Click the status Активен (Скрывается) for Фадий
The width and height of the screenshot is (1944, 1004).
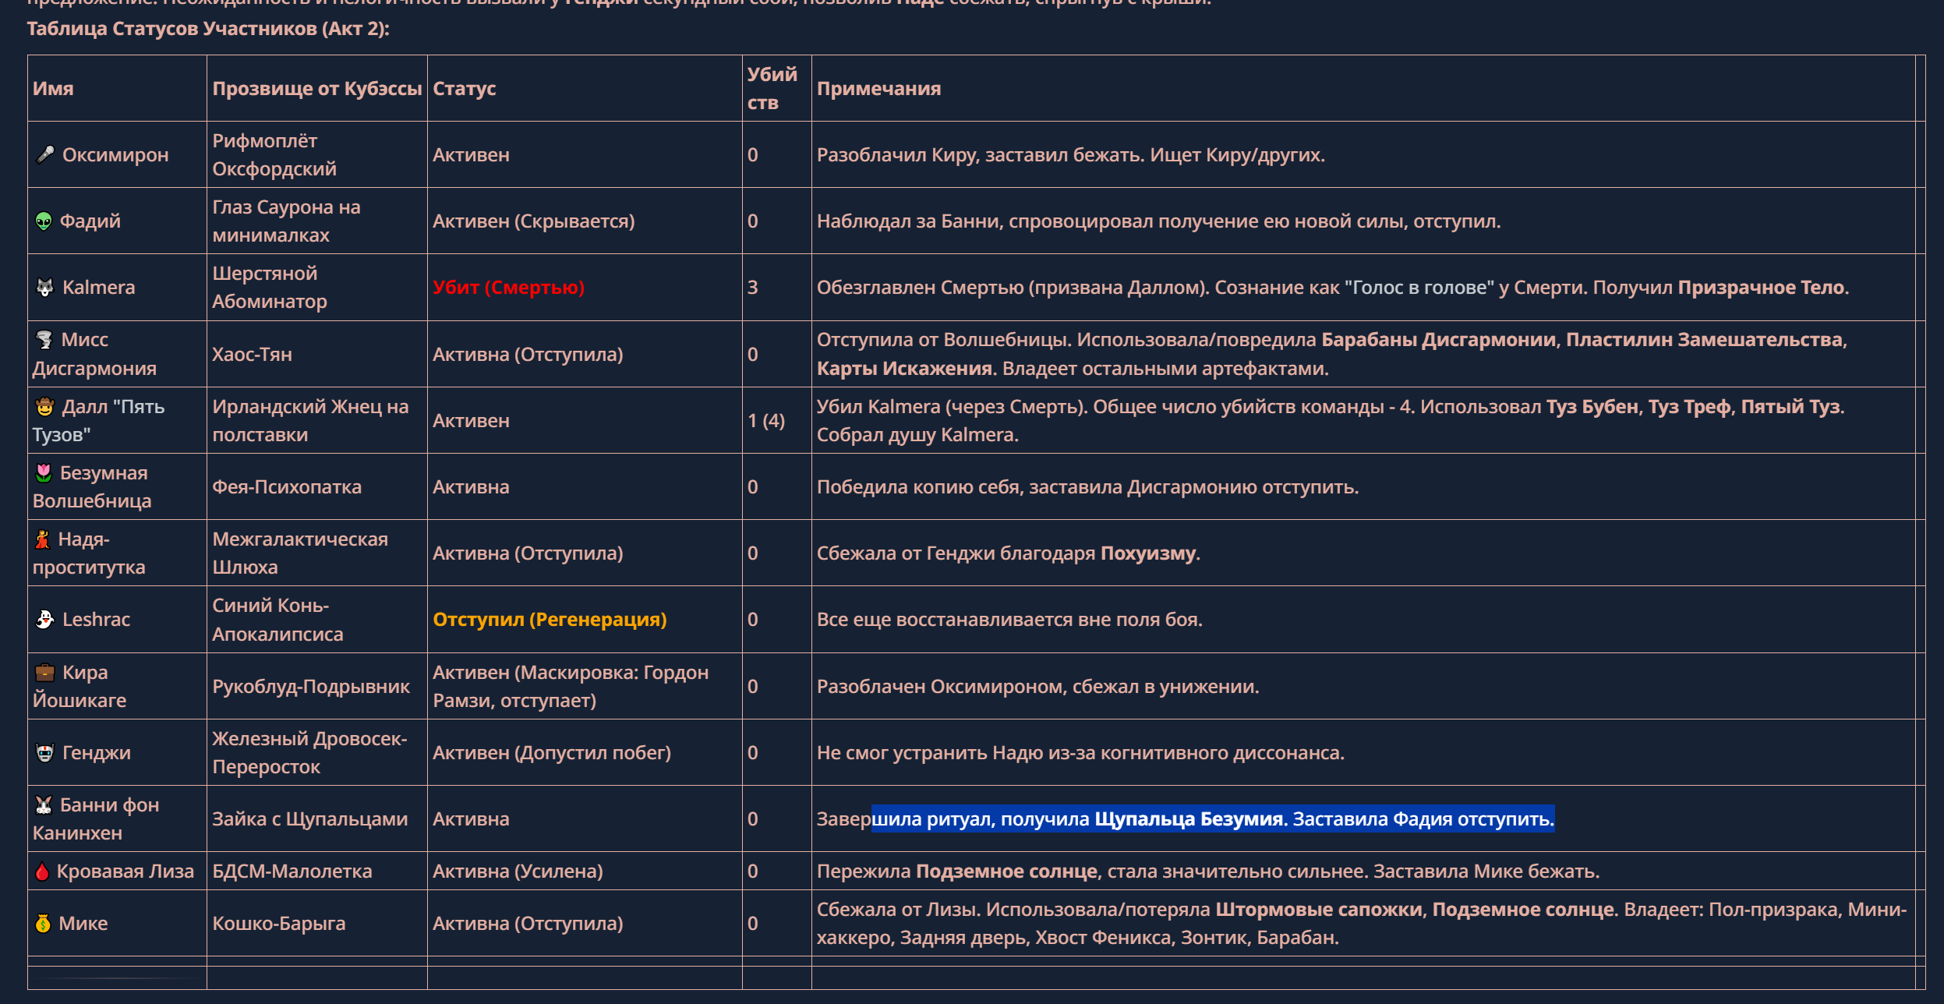534,221
